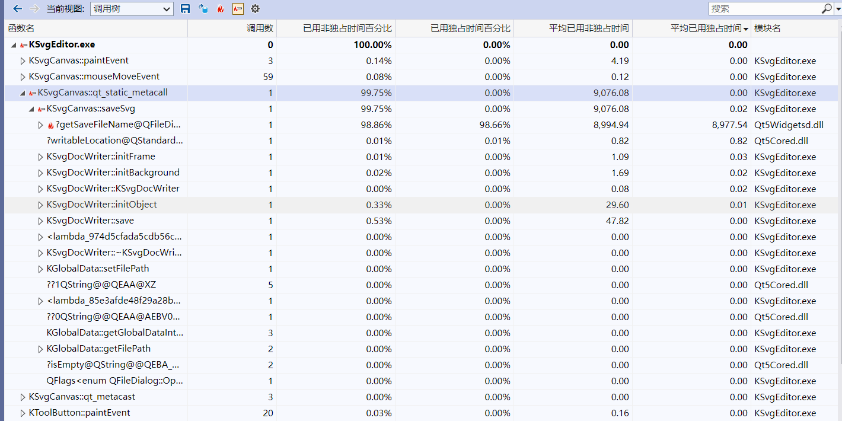
Task: Expand KGlobalData::getFilePath node
Action: point(40,349)
